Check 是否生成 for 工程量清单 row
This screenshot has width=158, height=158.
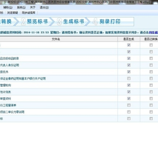click(129, 105)
